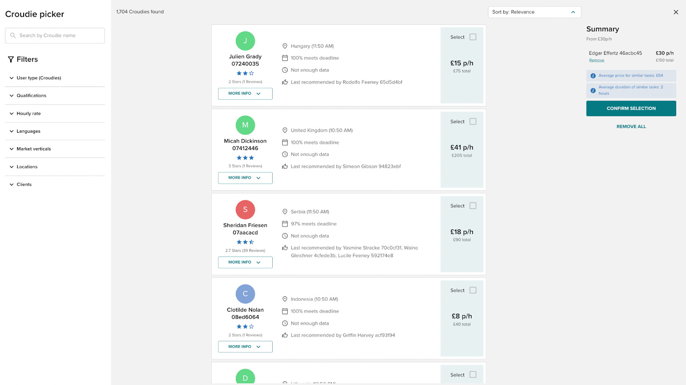Click location pin icon next to Serbia
The width and height of the screenshot is (686, 385).
pos(285,212)
